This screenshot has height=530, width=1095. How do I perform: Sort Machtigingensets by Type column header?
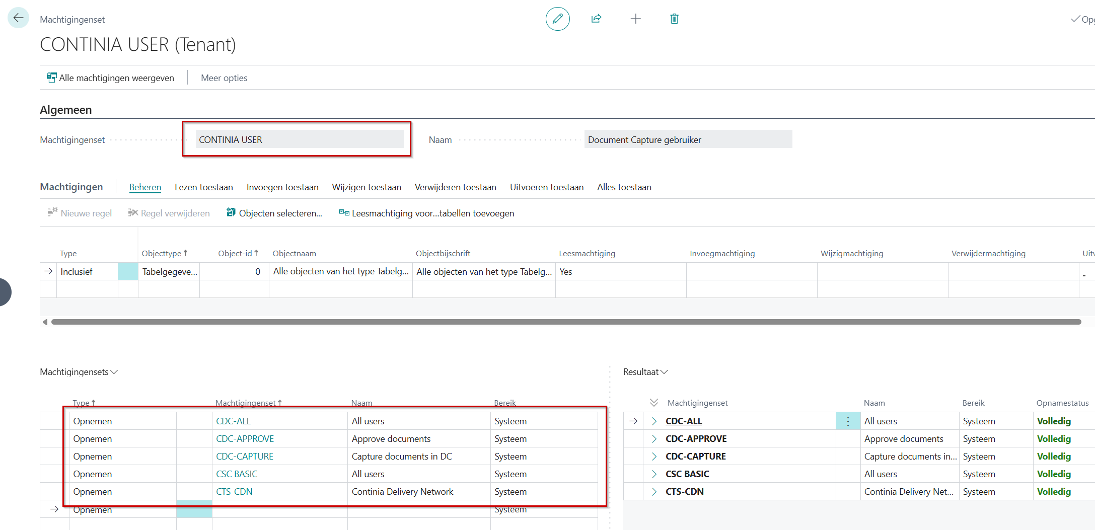coord(84,403)
